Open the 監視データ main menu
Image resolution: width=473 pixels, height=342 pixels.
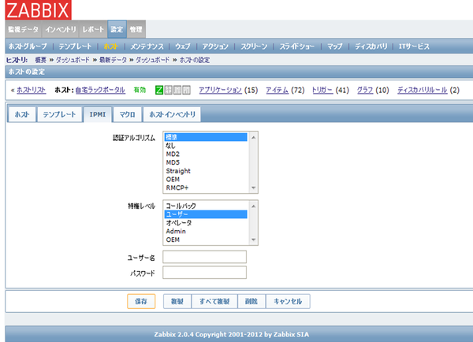pos(24,29)
